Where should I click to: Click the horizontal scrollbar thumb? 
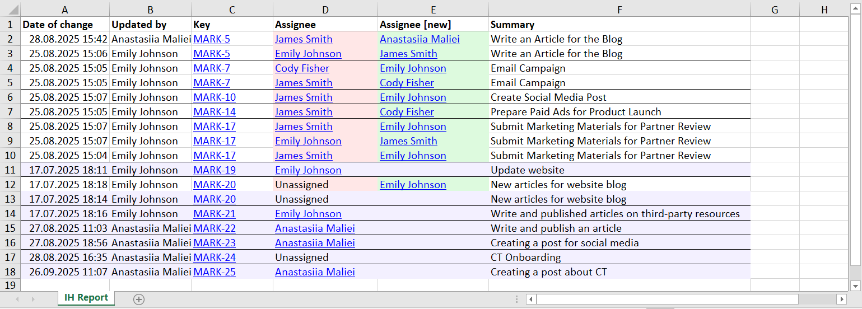tap(667, 299)
